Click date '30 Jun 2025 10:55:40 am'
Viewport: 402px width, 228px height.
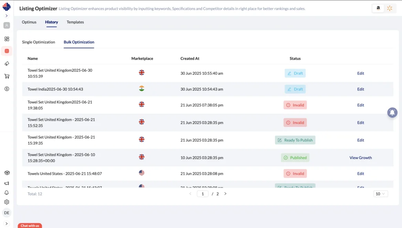tap(202, 73)
